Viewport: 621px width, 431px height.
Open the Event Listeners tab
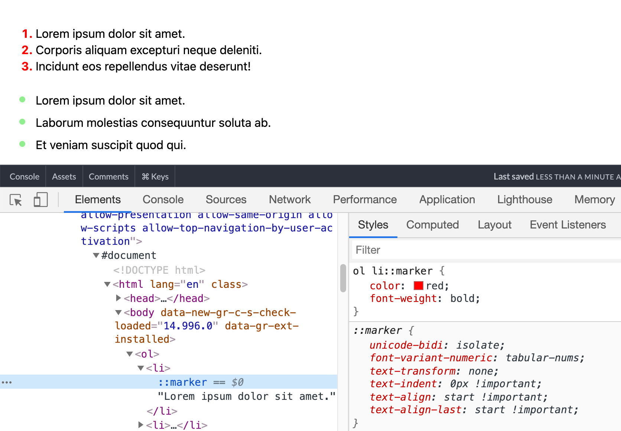tap(568, 225)
